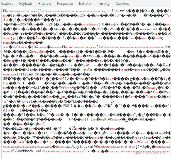171x159 pixels.
Task: Click the '_rels/.rels' text in preview
Action: coord(117,11)
